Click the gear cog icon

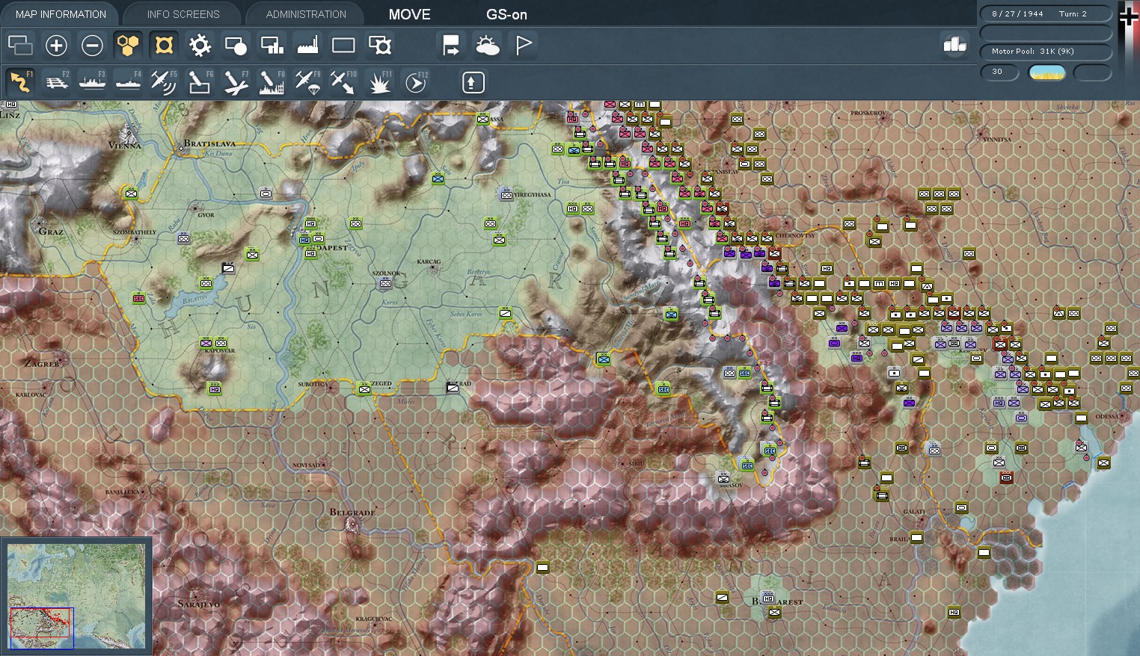(x=200, y=46)
